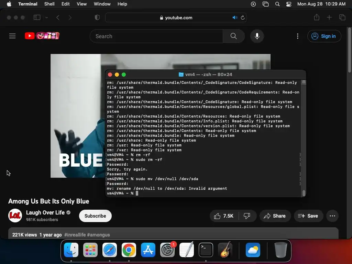
Task: Click the YouTube Search field
Action: [x=156, y=36]
